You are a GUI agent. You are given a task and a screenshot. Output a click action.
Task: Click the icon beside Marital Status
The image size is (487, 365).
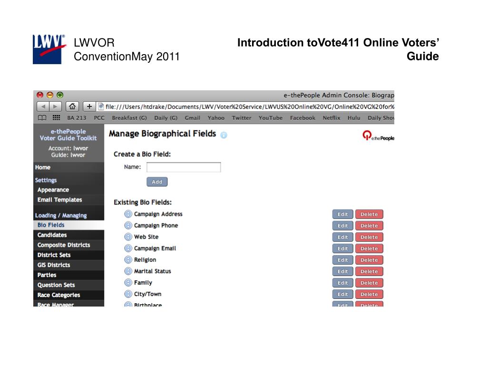(x=128, y=271)
